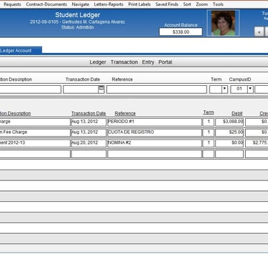
Task: Select the CUOTA DE REGISTRO reference cell
Action: click(x=154, y=132)
